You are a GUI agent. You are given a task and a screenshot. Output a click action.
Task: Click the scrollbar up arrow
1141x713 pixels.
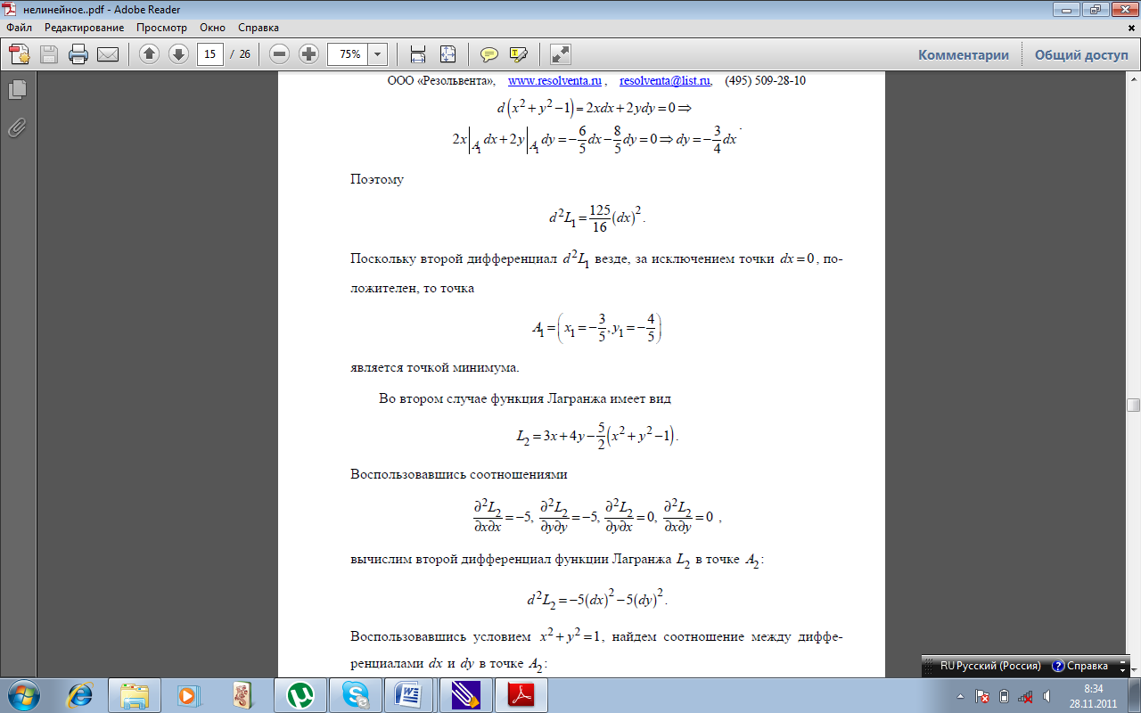pyautogui.click(x=1133, y=78)
